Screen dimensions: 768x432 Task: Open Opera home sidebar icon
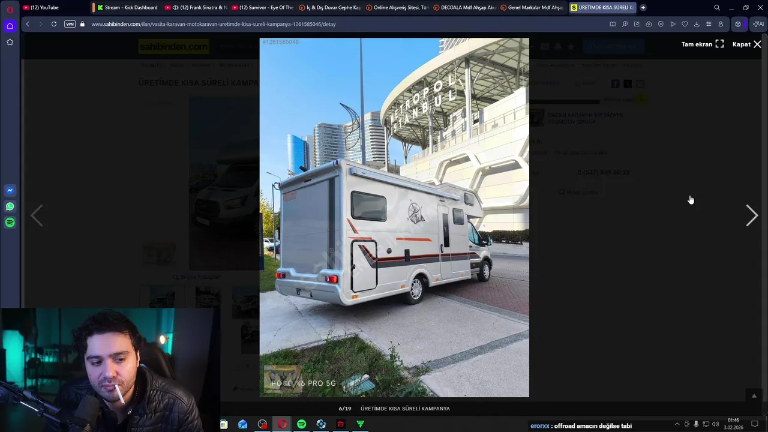pyautogui.click(x=10, y=26)
